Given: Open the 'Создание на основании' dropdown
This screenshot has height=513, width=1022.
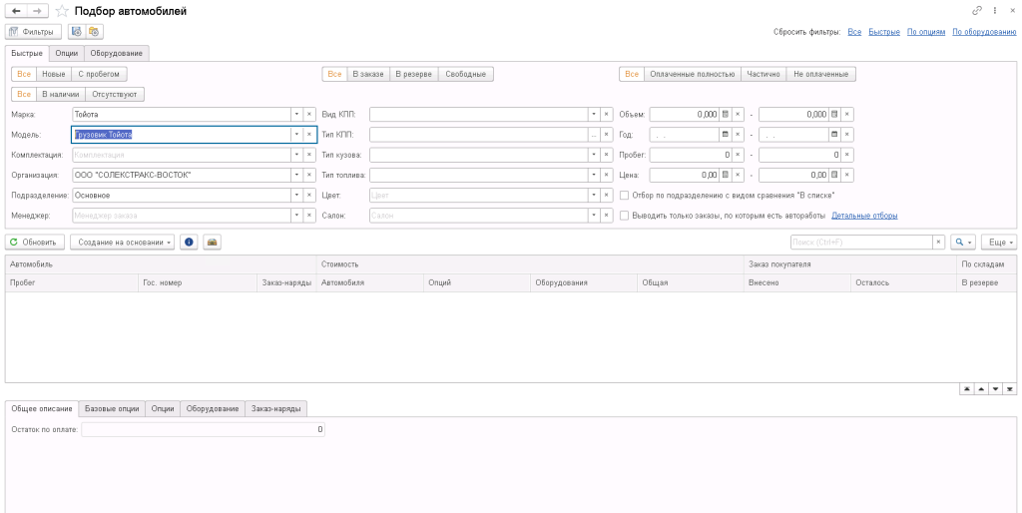Looking at the screenshot, I should point(122,242).
